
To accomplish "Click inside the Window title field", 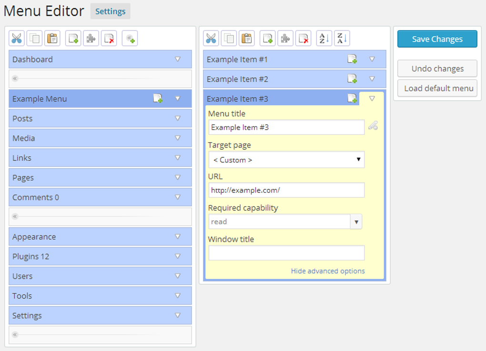I will pos(286,253).
